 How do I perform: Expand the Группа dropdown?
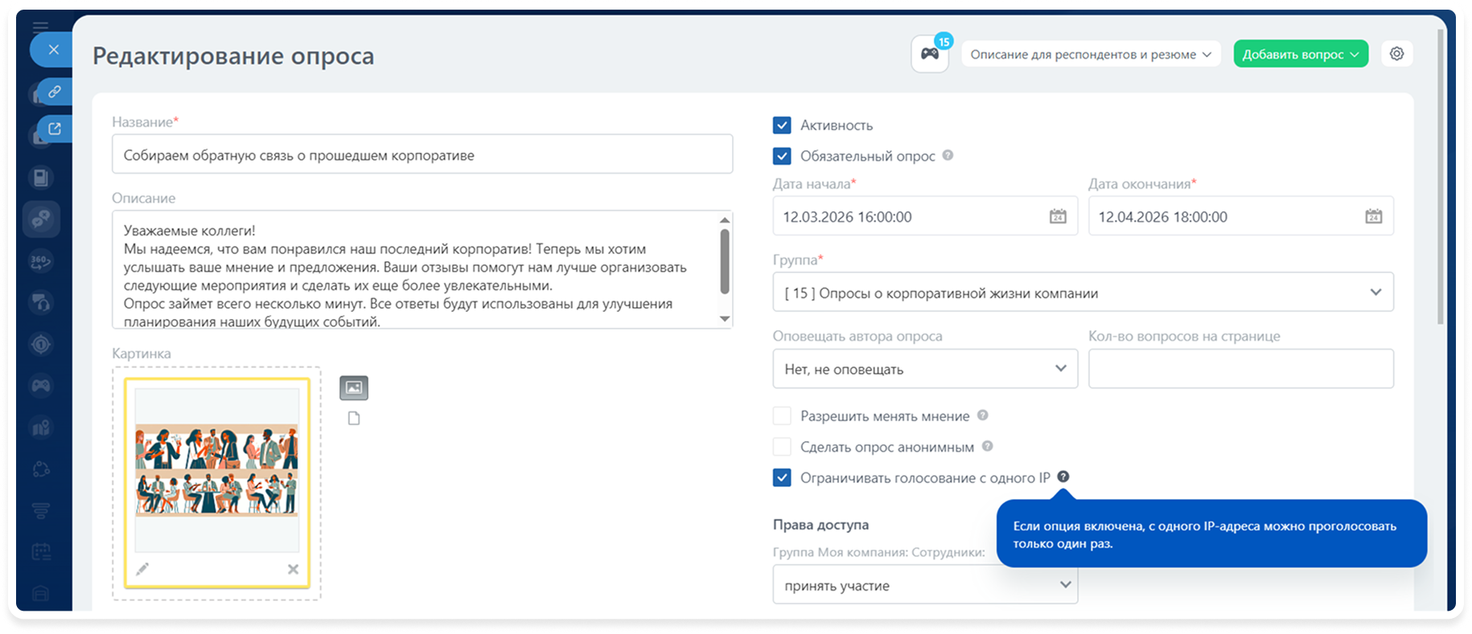1083,292
